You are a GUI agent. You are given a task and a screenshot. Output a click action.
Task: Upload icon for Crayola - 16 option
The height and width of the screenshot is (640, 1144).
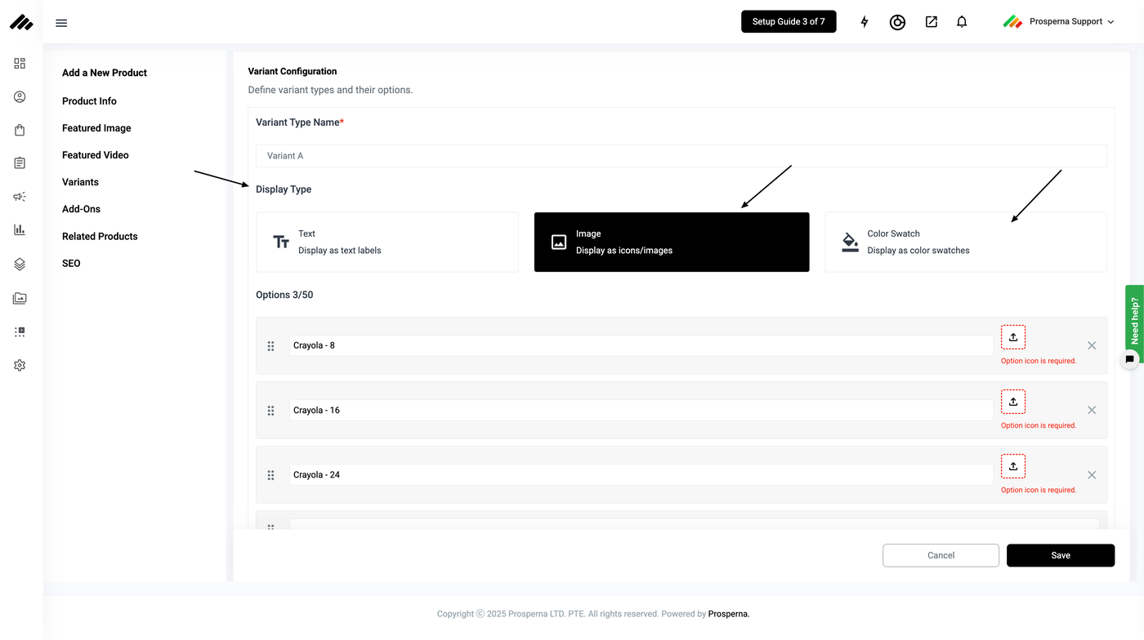1012,402
